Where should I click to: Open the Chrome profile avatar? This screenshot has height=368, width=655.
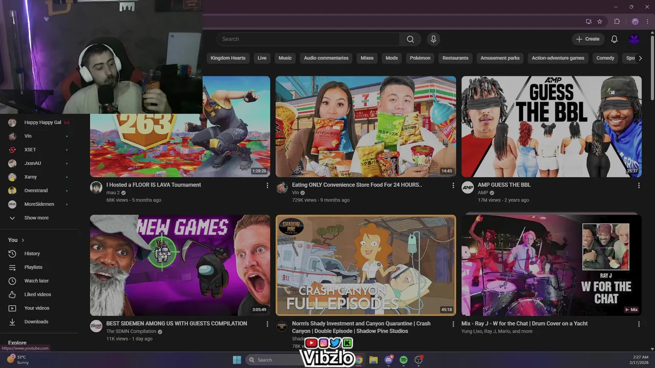pyautogui.click(x=635, y=21)
